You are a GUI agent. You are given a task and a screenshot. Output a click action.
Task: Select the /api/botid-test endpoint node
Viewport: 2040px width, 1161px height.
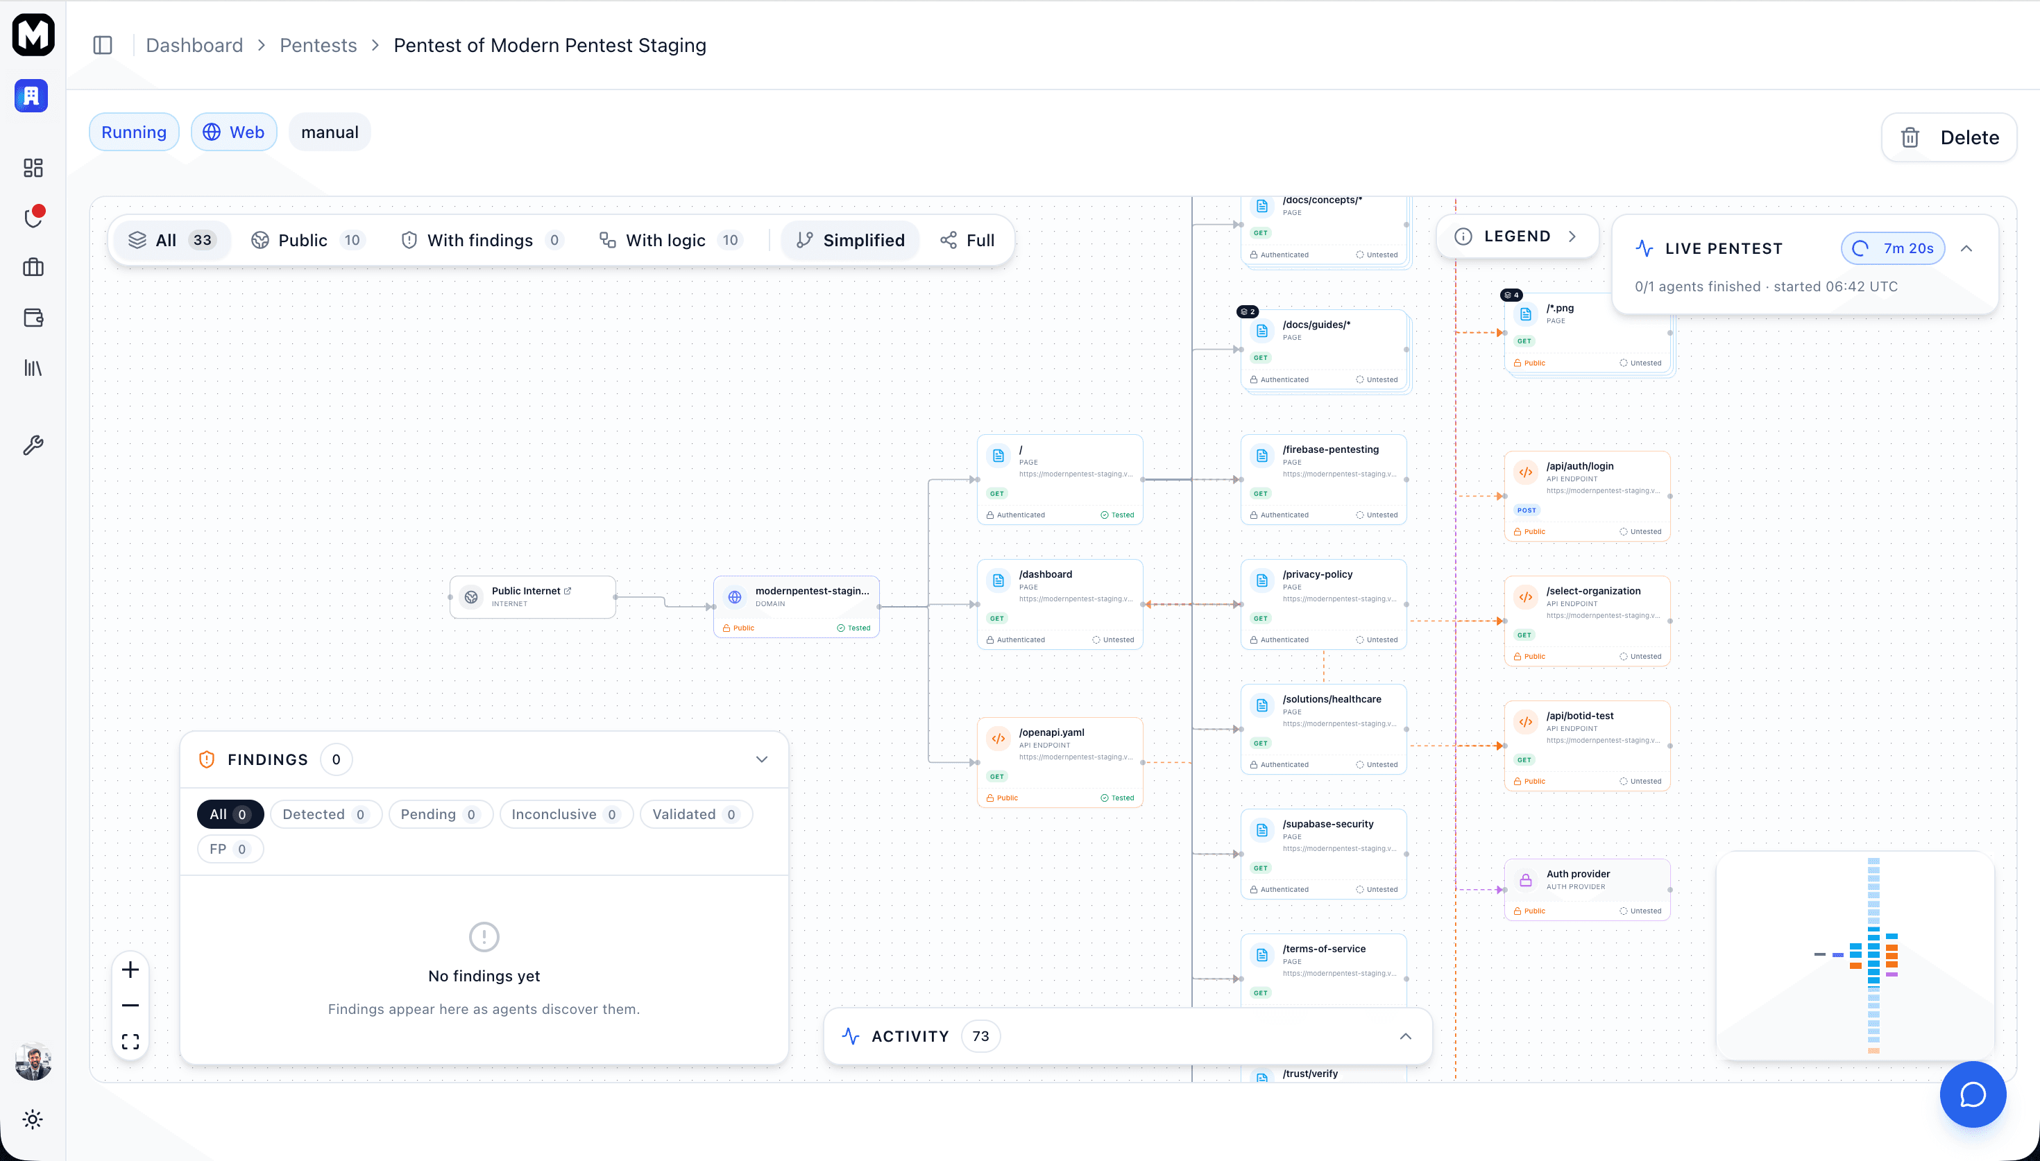tap(1588, 746)
